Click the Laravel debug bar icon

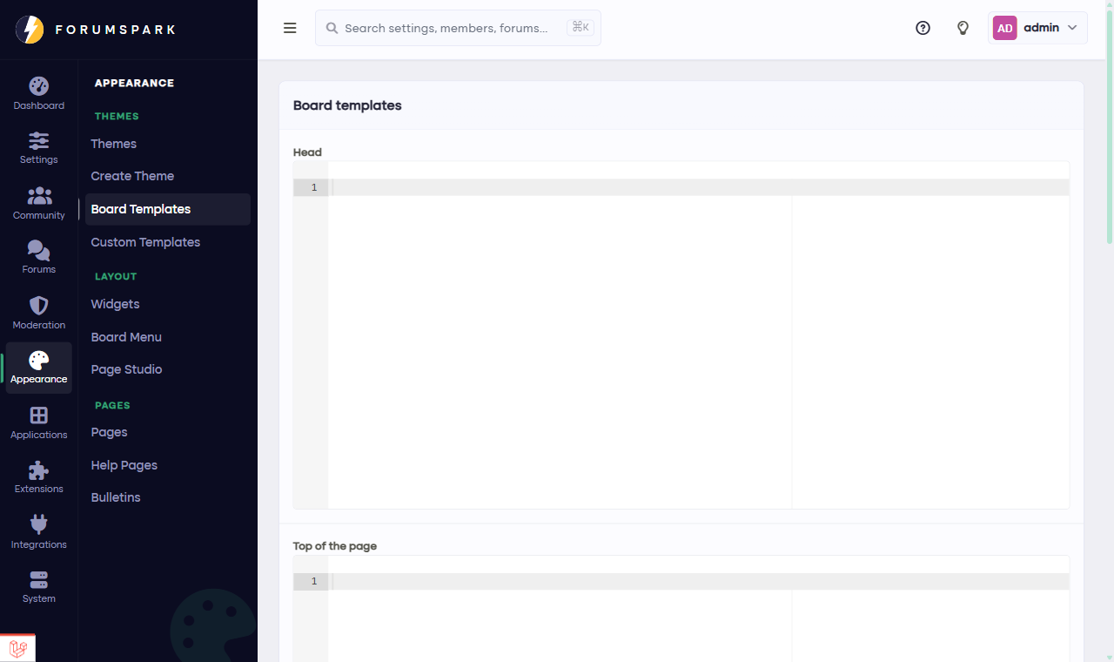click(18, 648)
